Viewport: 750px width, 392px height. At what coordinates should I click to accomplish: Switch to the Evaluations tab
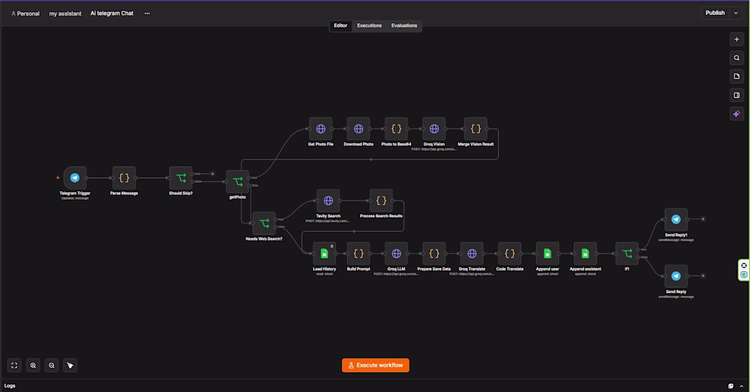[404, 26]
